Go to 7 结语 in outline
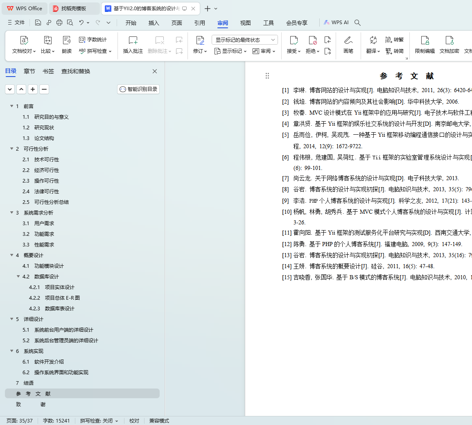This screenshot has height=425, width=472. (x=25, y=383)
